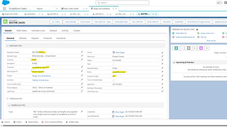Edit Customer field pencil icon
Image resolution: width=227 pixels, height=127 pixels.
[x=82, y=67]
